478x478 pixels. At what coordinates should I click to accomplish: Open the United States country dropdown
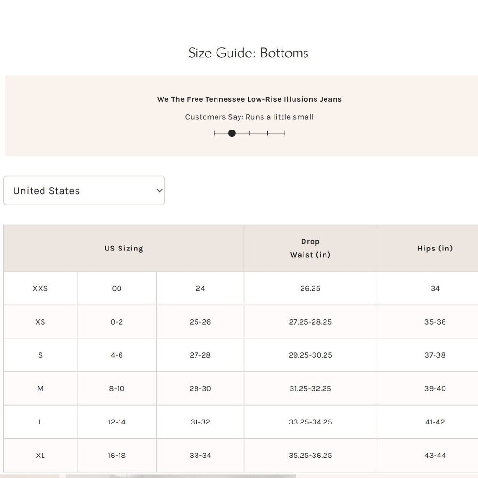point(84,191)
